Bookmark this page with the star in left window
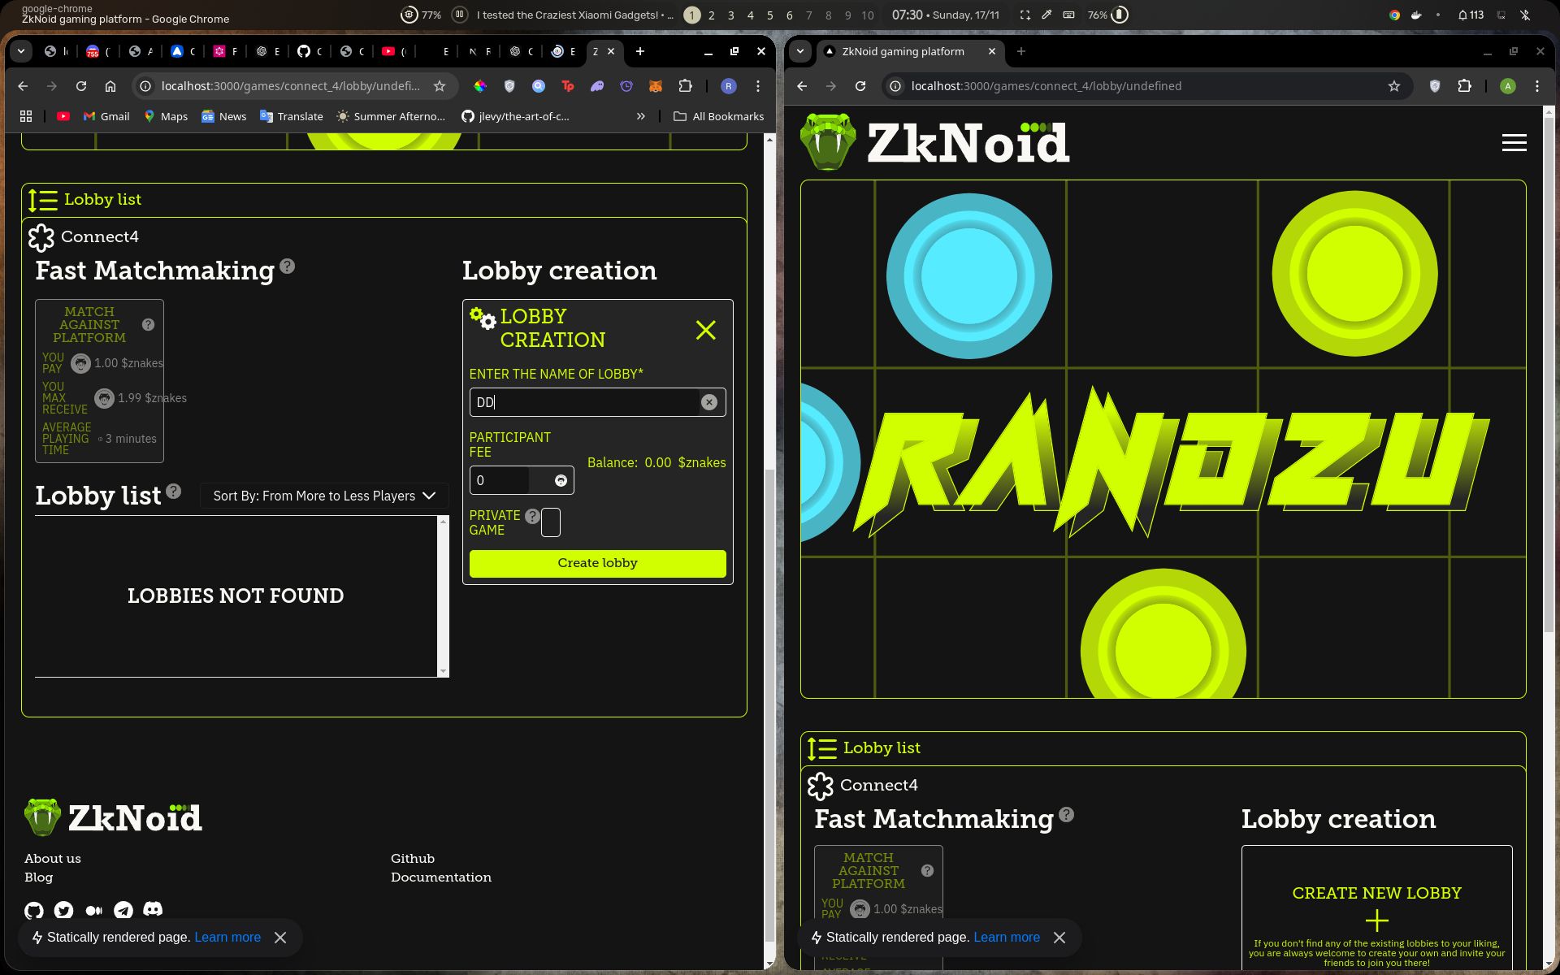 (x=440, y=86)
